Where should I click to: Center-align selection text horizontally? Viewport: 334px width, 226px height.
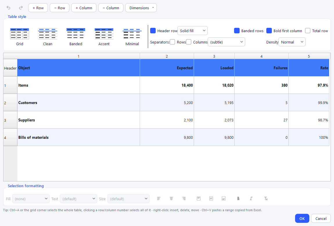[x=171, y=198]
